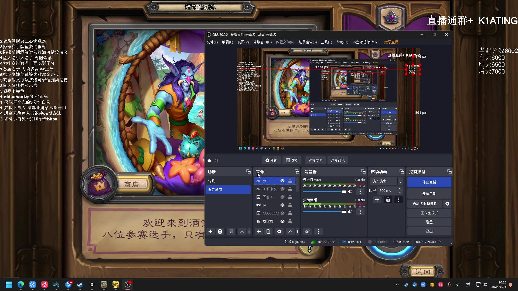Open the Windows Start menu
Screen dimensions: 518x291
(9, 285)
